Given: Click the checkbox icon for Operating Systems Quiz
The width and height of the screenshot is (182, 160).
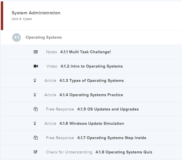Looking at the screenshot, I should 36,152.
